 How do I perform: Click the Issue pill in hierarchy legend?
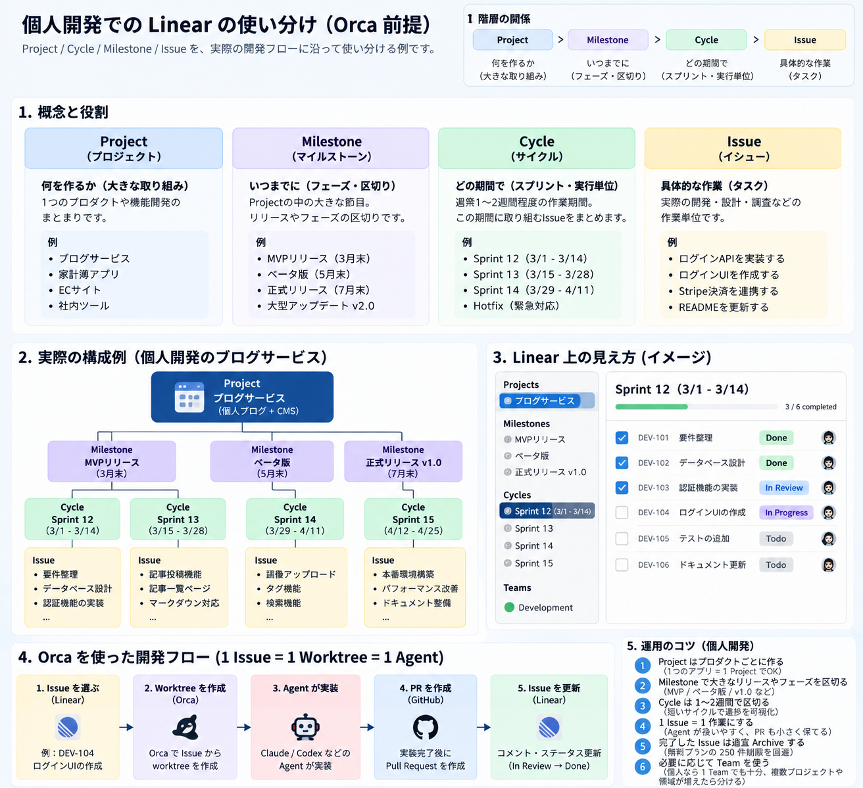pos(805,40)
